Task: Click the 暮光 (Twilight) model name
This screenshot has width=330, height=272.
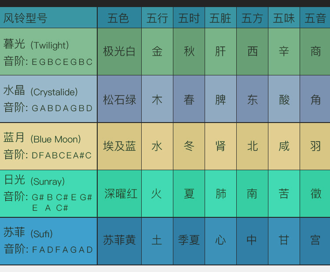Action: pos(36,45)
